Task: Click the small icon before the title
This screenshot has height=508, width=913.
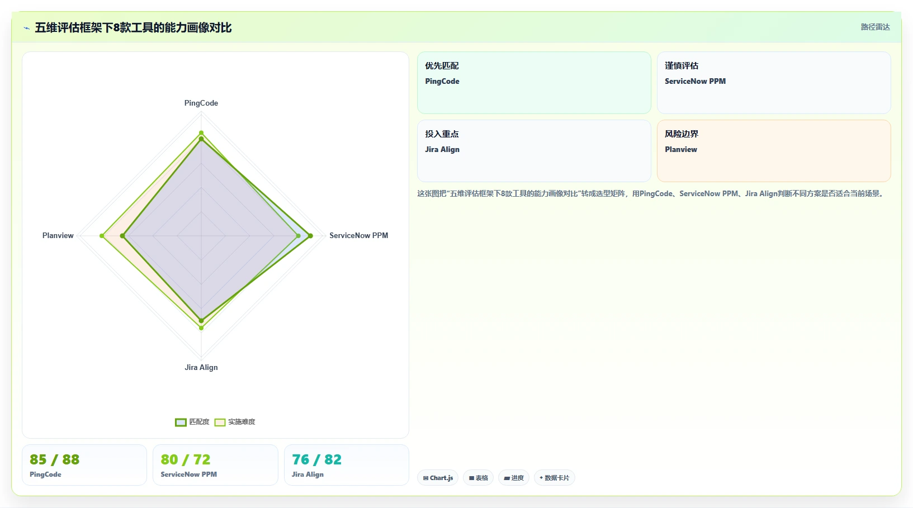Action: click(26, 28)
